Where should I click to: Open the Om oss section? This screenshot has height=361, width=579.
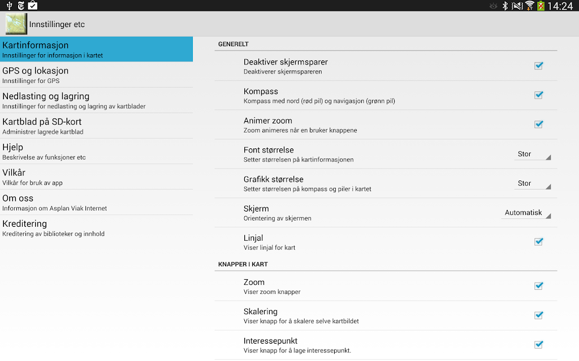pos(96,202)
